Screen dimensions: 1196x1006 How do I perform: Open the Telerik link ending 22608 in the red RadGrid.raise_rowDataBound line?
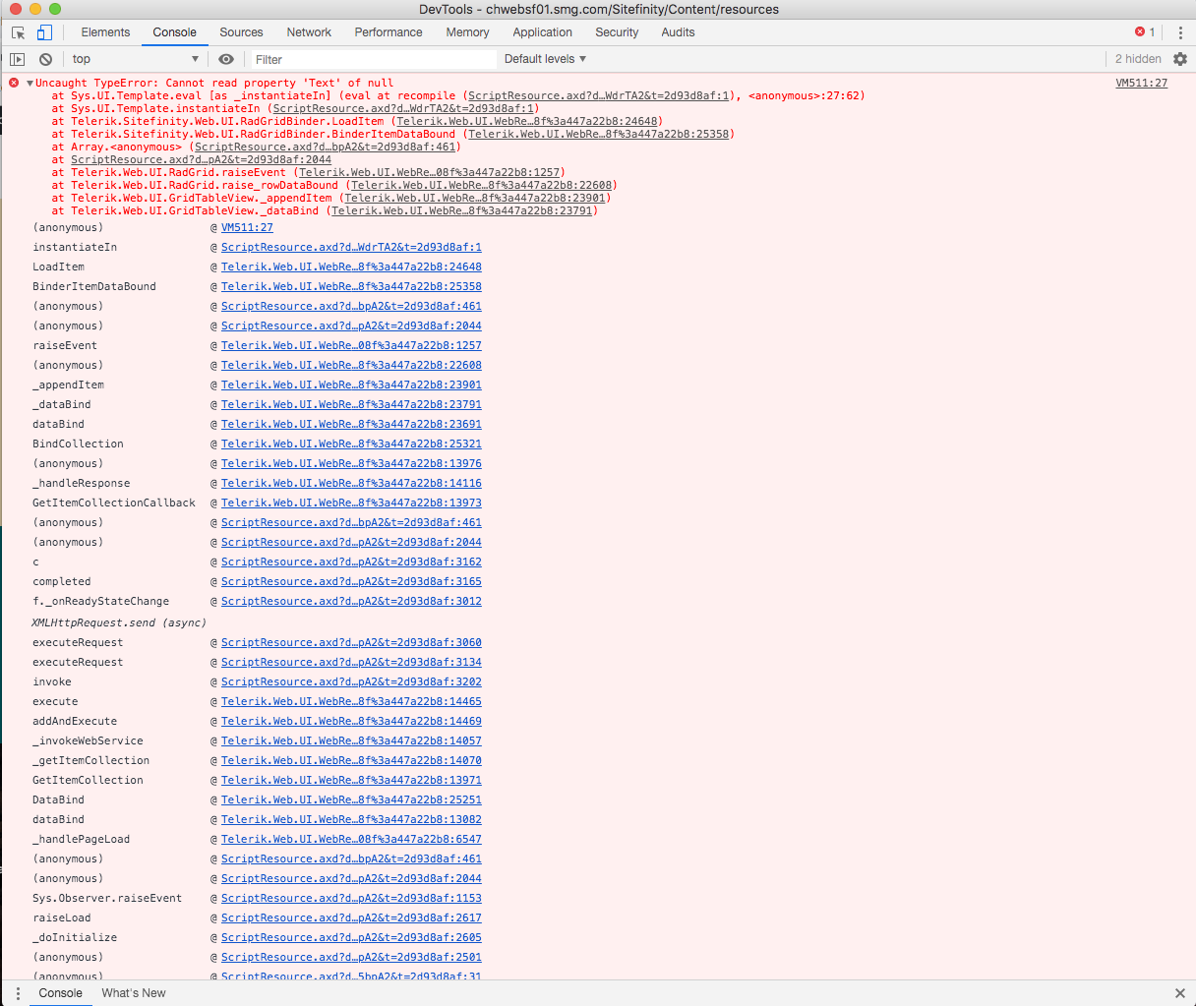tap(482, 186)
